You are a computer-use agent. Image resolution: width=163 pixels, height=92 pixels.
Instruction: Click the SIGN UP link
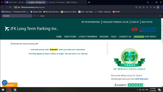point(135,22)
